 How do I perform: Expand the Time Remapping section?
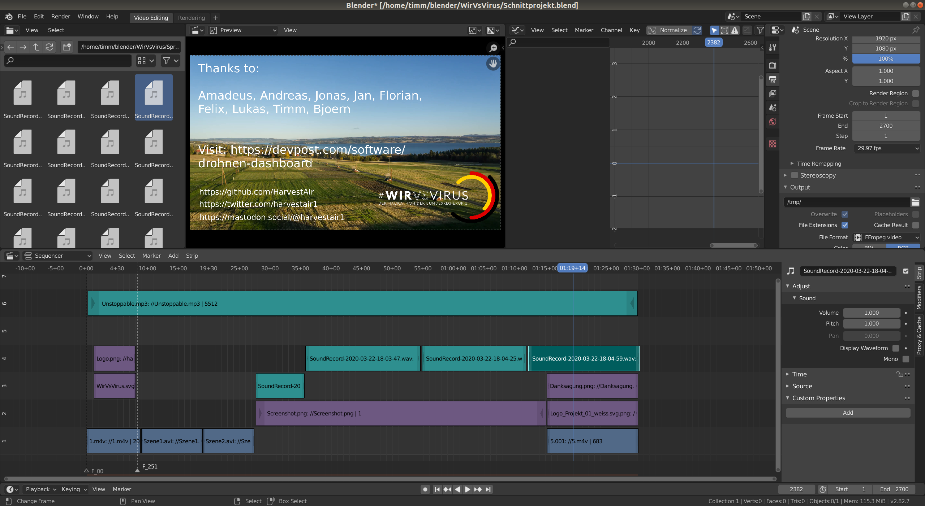click(819, 163)
